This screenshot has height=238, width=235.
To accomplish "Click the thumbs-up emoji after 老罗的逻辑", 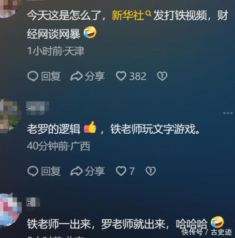I will click(90, 127).
